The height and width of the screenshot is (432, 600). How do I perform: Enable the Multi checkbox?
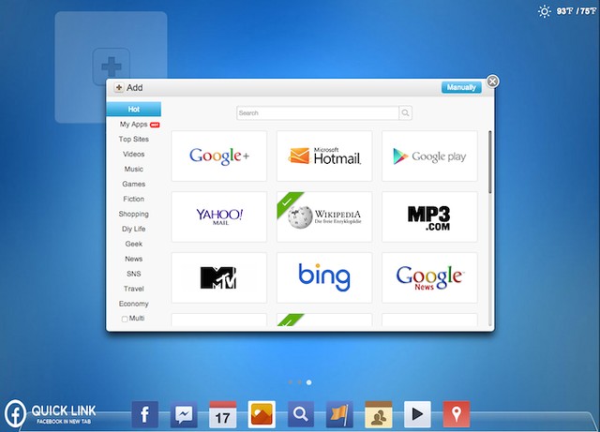coord(125,319)
